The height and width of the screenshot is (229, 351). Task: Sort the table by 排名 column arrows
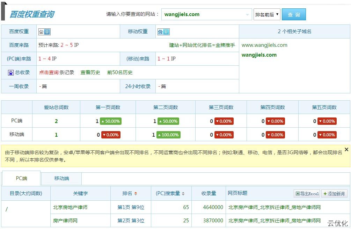point(136,194)
